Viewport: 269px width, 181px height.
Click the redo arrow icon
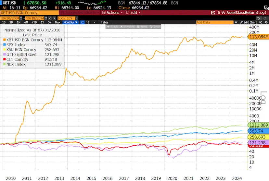coord(265,18)
